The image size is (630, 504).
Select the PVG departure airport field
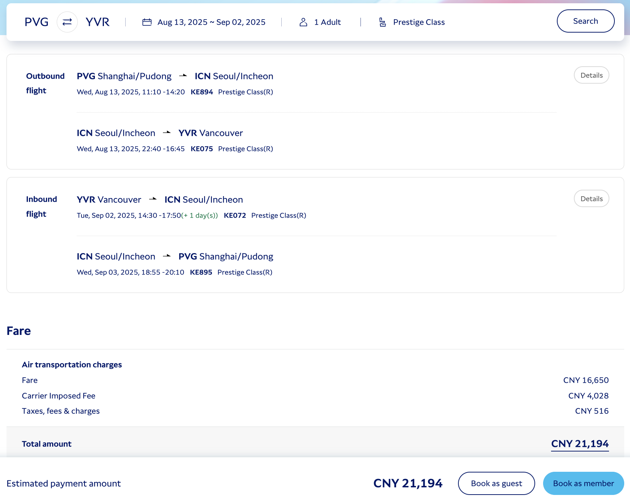37,22
